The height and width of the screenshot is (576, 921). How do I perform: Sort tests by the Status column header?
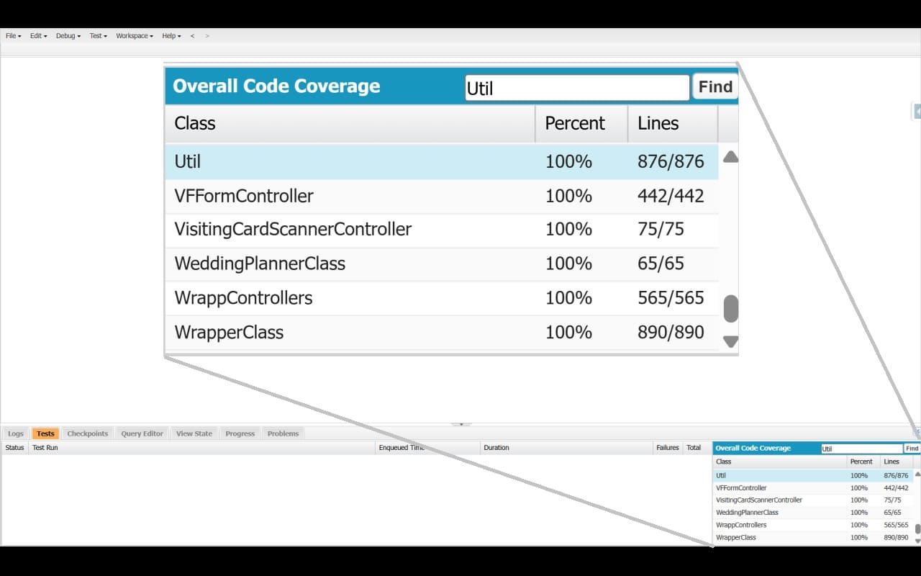(x=14, y=448)
